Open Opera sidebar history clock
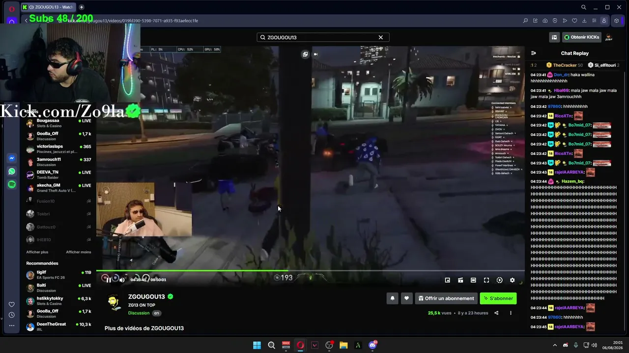The image size is (629, 353). (12, 315)
